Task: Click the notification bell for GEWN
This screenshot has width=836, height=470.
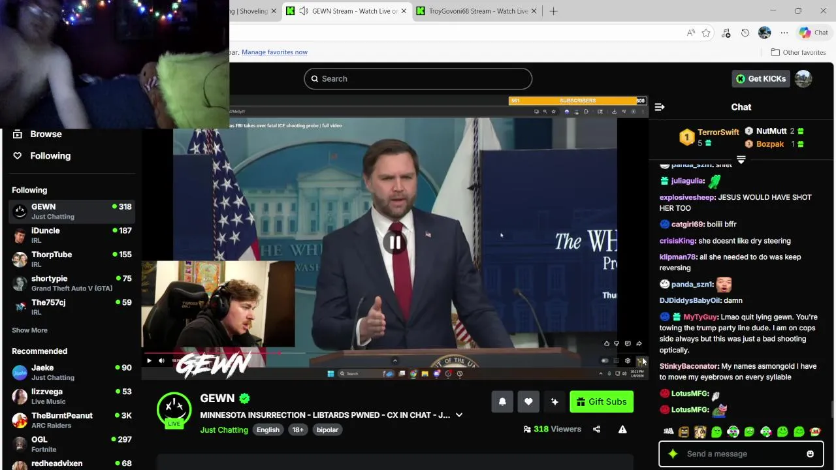Action: click(x=502, y=401)
